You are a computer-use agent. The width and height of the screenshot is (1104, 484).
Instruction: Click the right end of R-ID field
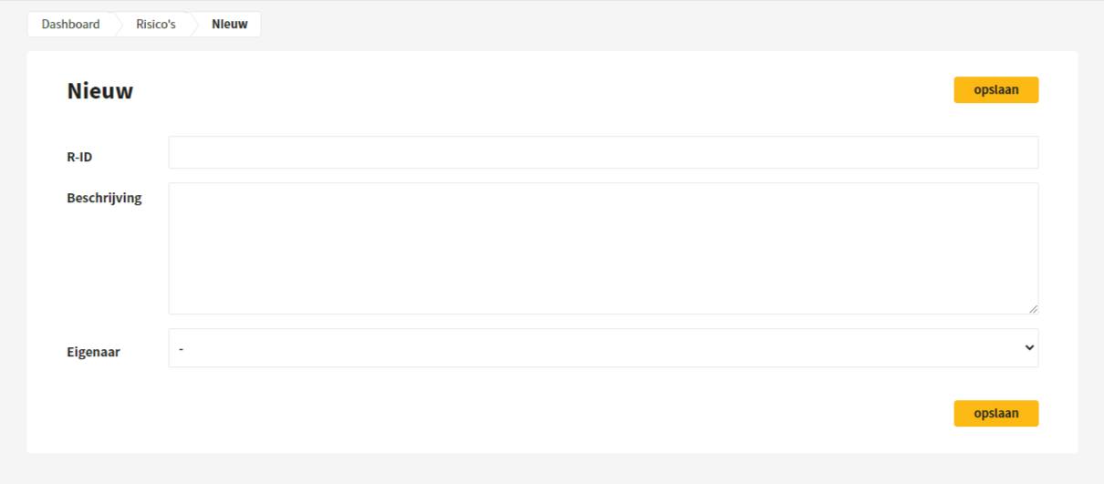point(1029,152)
